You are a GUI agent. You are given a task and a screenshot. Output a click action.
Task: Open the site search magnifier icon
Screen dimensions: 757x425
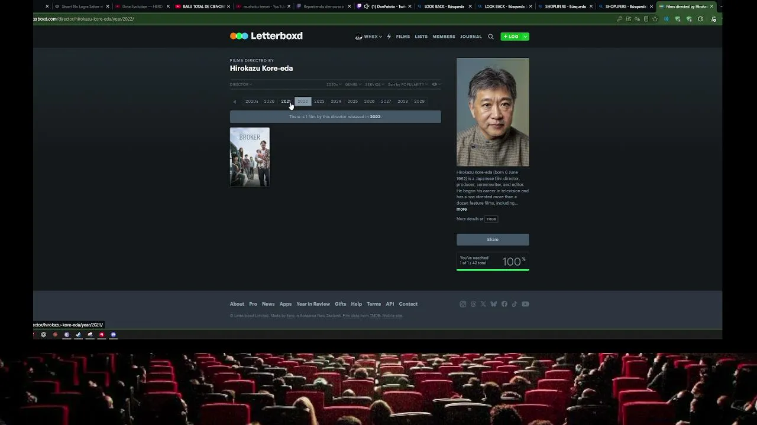[491, 37]
